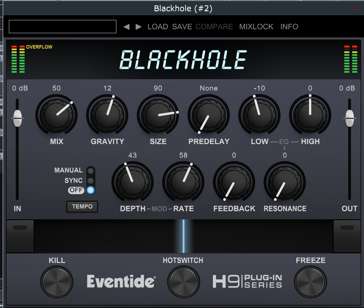This screenshot has width=364, height=308.
Task: Click the MIX value 50
Action: coord(56,88)
